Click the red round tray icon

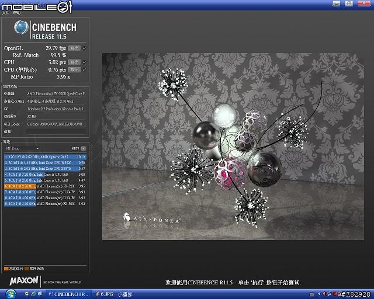[x=335, y=294]
